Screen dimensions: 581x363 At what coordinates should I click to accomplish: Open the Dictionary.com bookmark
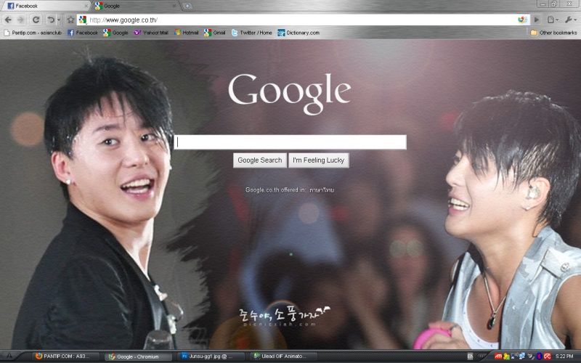click(298, 33)
